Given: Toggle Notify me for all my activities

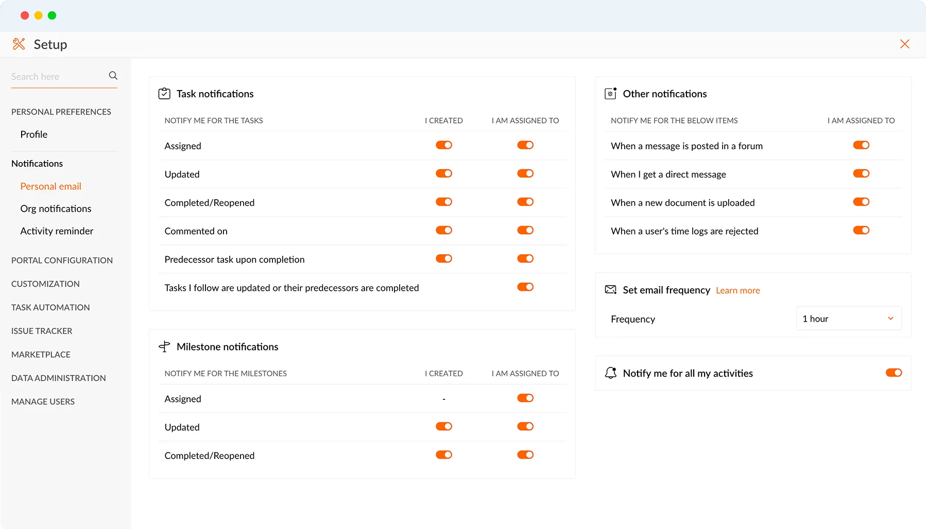Looking at the screenshot, I should [894, 373].
